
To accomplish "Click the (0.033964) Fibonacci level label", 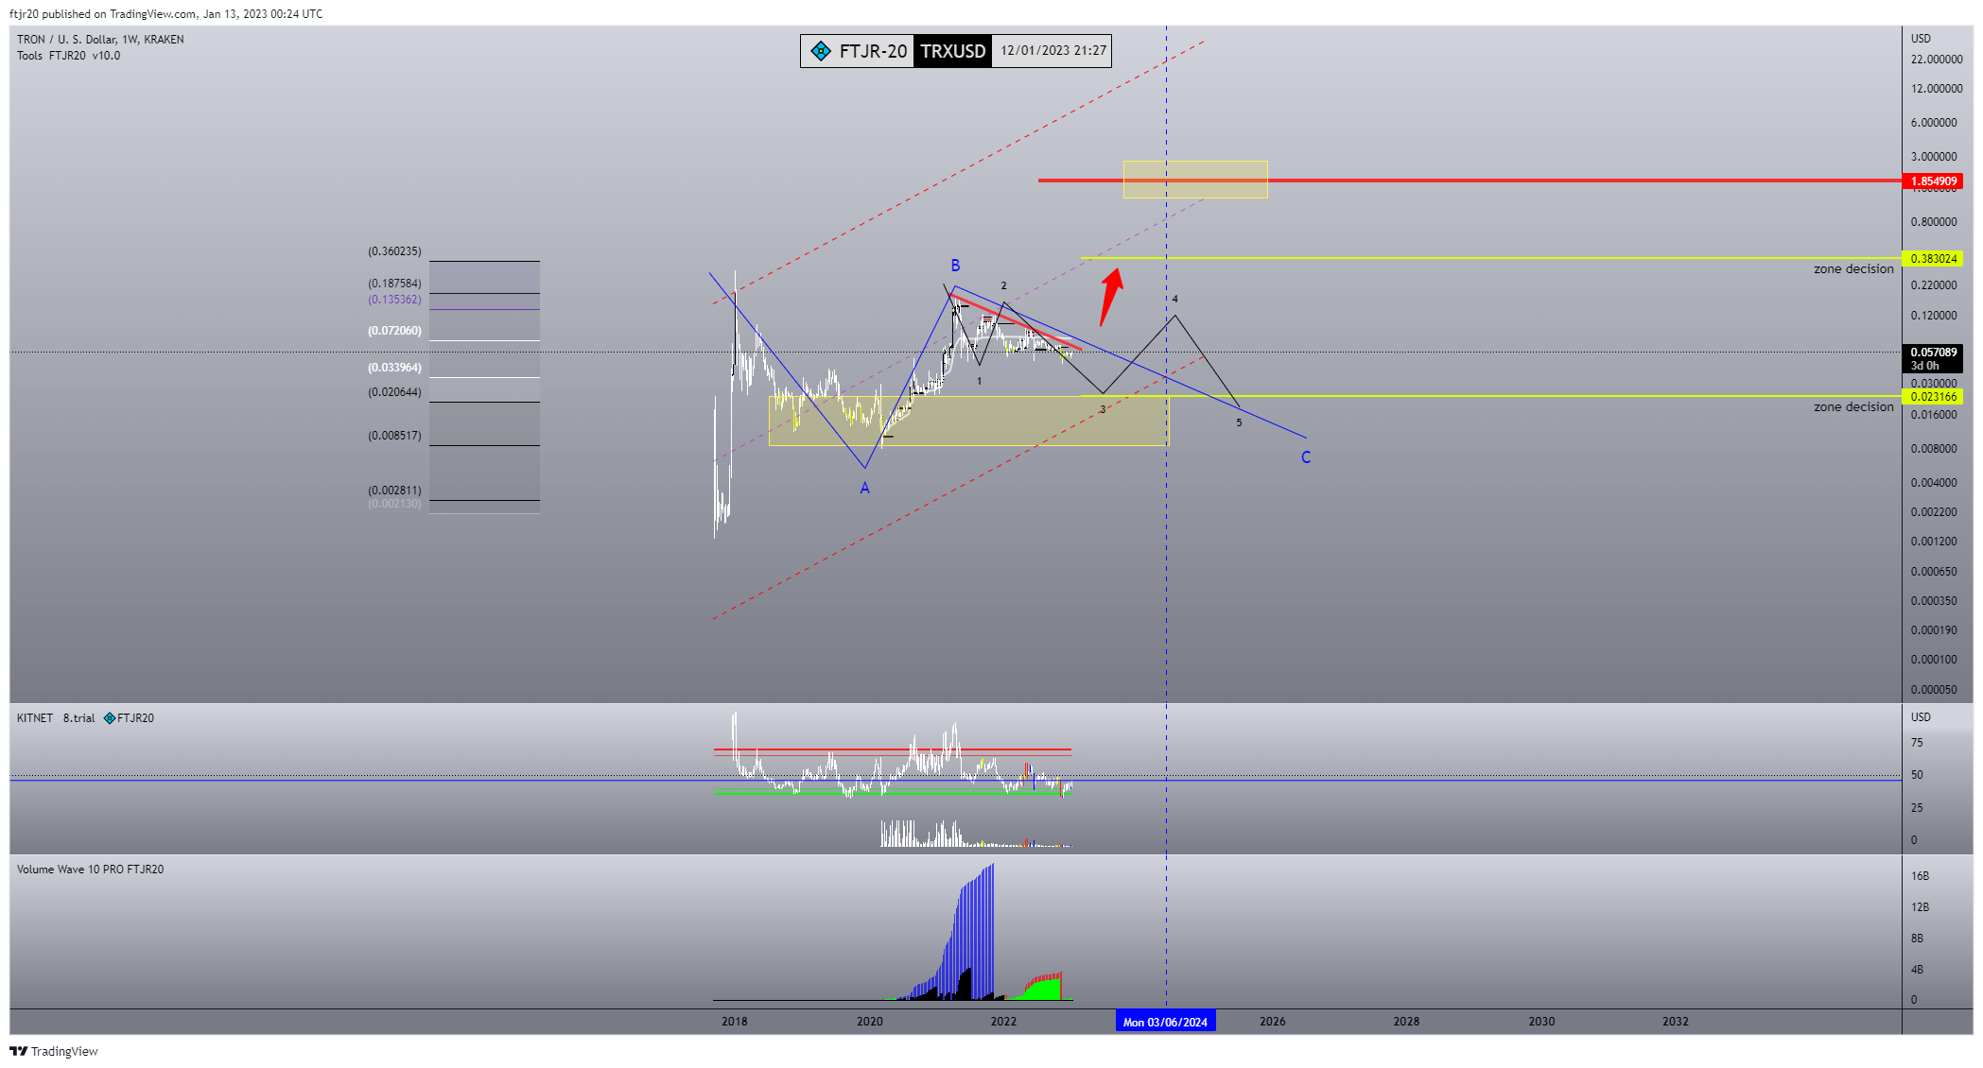I will pos(395,368).
